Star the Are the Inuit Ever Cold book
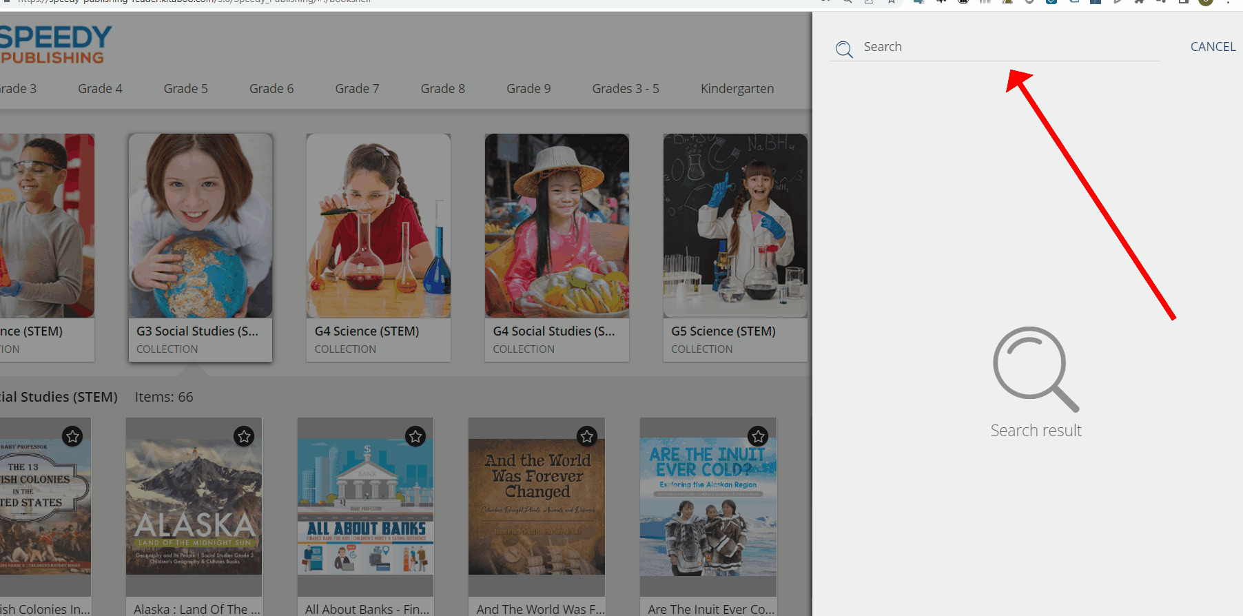Image resolution: width=1243 pixels, height=616 pixels. (x=759, y=436)
